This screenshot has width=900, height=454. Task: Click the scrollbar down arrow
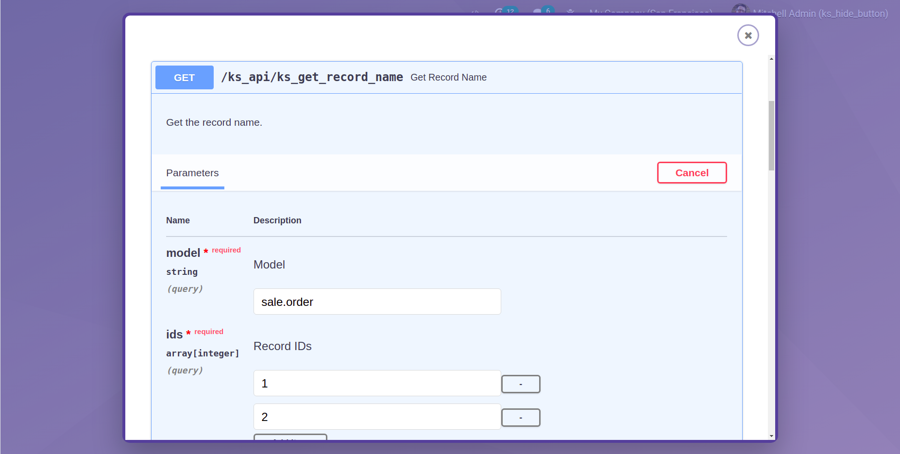coord(771,436)
